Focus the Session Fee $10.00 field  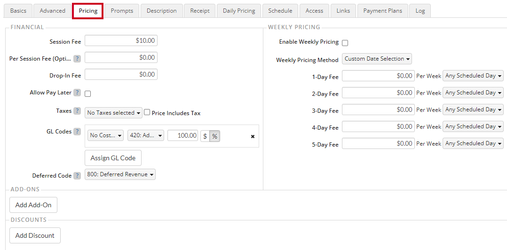tap(121, 41)
